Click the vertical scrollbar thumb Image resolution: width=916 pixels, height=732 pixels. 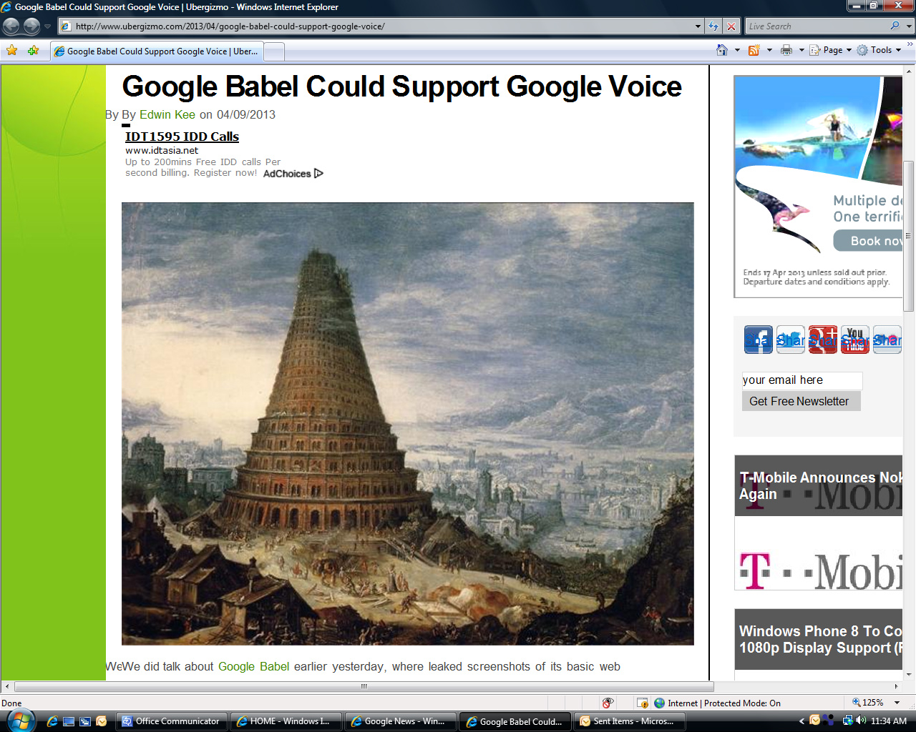pos(909,236)
